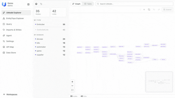Toggle EntitySet type filter
This screenshot has height=98, width=175.
[50, 24]
